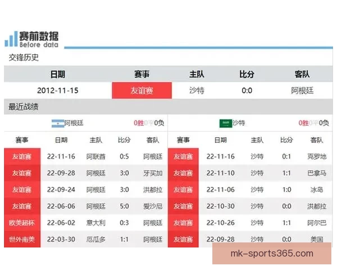The height and width of the screenshot is (270, 337).
Task: Click the 客队 header in the 交锋历史 table
Action: tap(302, 74)
